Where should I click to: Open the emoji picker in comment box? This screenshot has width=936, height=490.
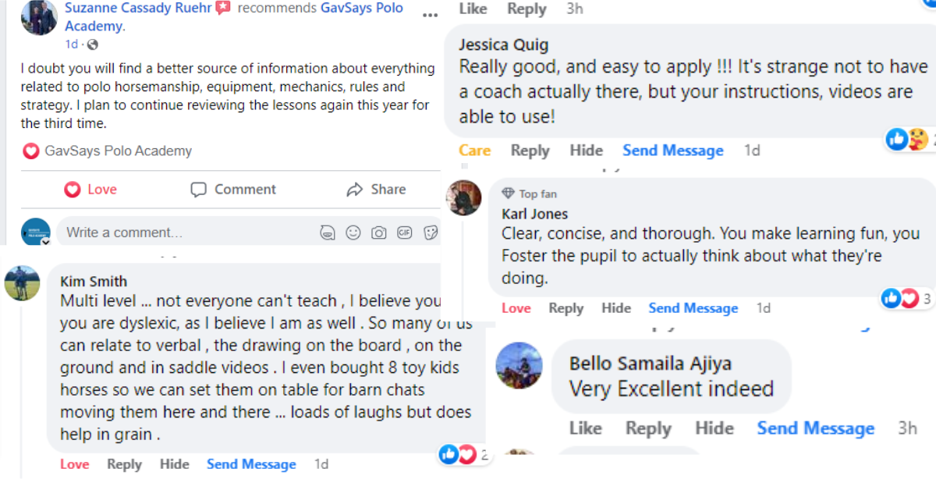click(x=353, y=233)
